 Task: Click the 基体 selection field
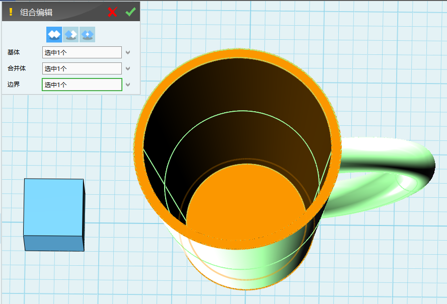[82, 52]
